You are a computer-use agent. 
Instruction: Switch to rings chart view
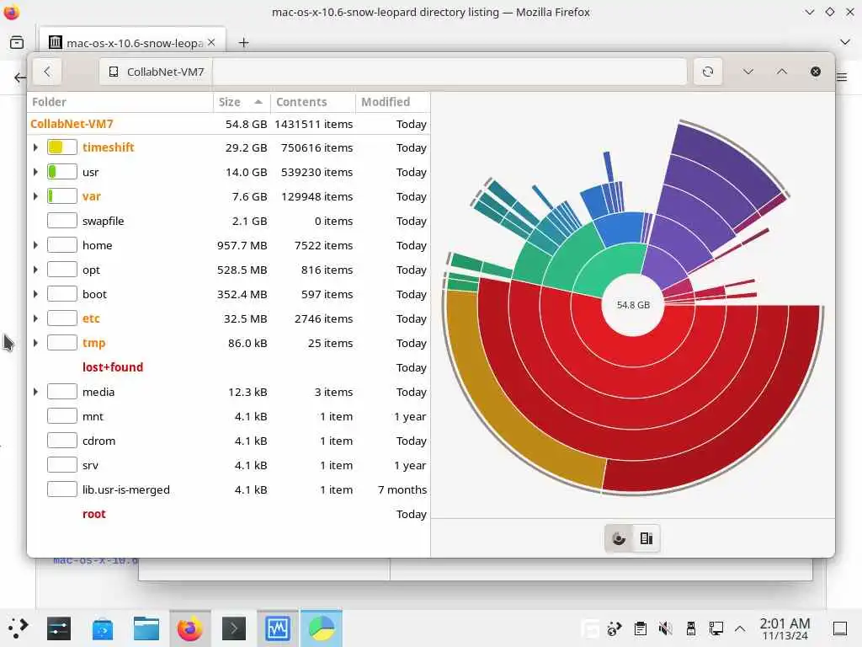(619, 538)
